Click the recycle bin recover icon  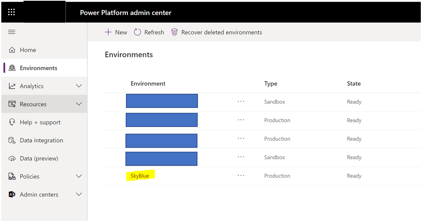point(174,32)
